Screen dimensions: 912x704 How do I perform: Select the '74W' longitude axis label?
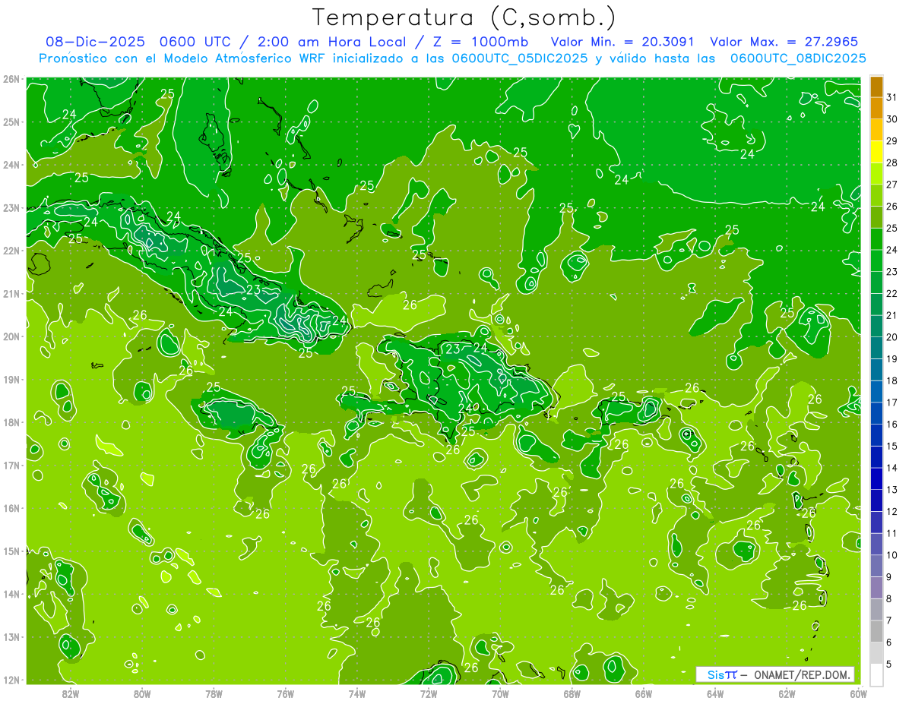(x=357, y=693)
